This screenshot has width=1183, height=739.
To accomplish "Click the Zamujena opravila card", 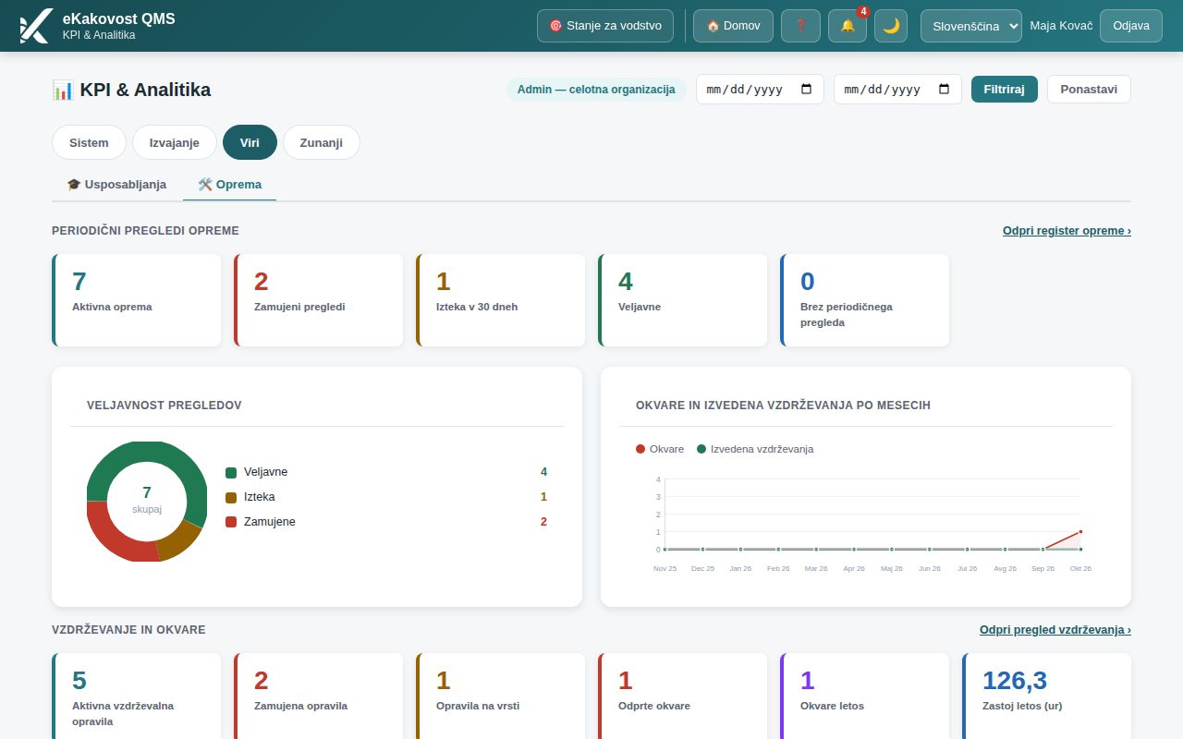I will pyautogui.click(x=319, y=697).
